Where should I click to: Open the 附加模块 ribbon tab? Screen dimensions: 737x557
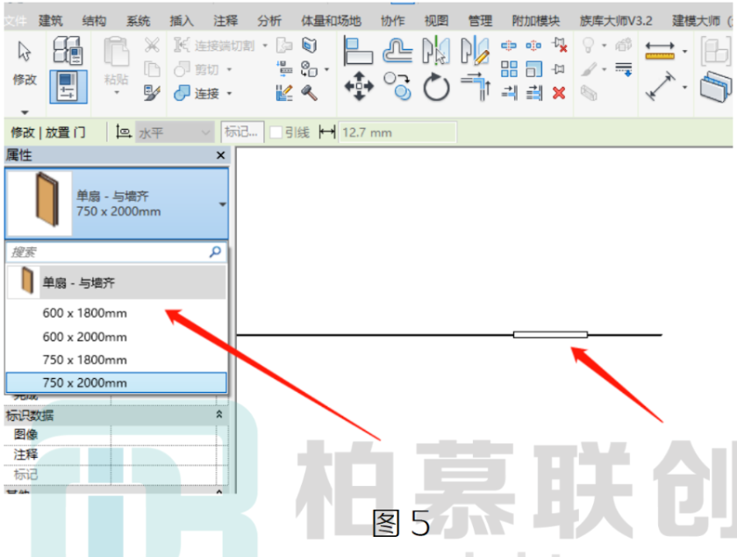(536, 21)
